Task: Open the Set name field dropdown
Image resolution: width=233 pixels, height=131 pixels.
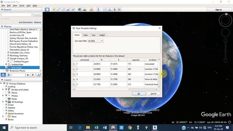Action: (x=95, y=41)
